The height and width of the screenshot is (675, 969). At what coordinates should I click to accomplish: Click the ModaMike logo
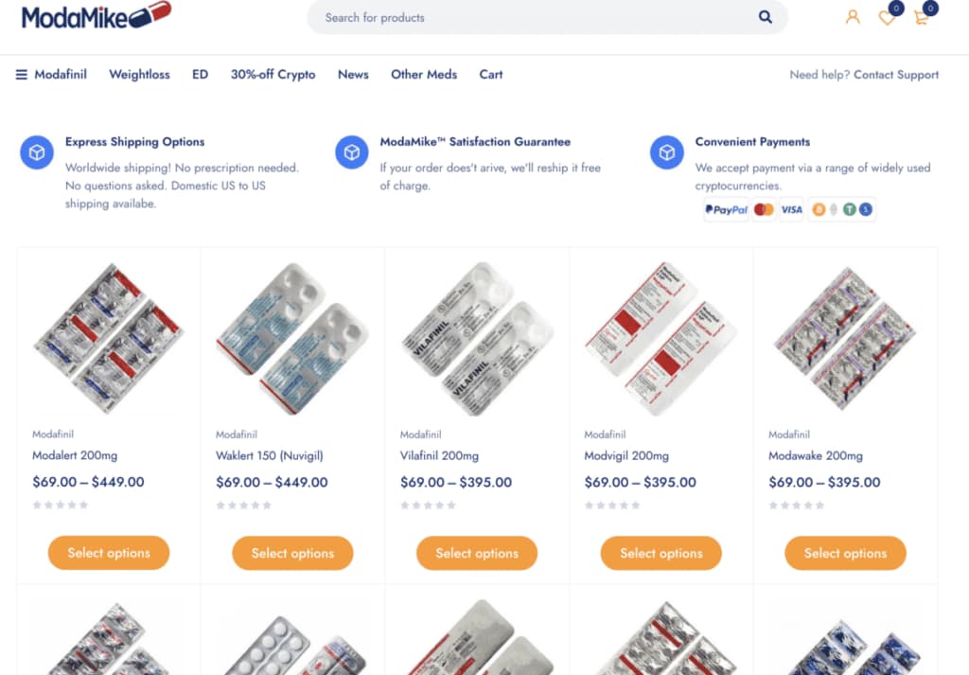click(x=97, y=15)
